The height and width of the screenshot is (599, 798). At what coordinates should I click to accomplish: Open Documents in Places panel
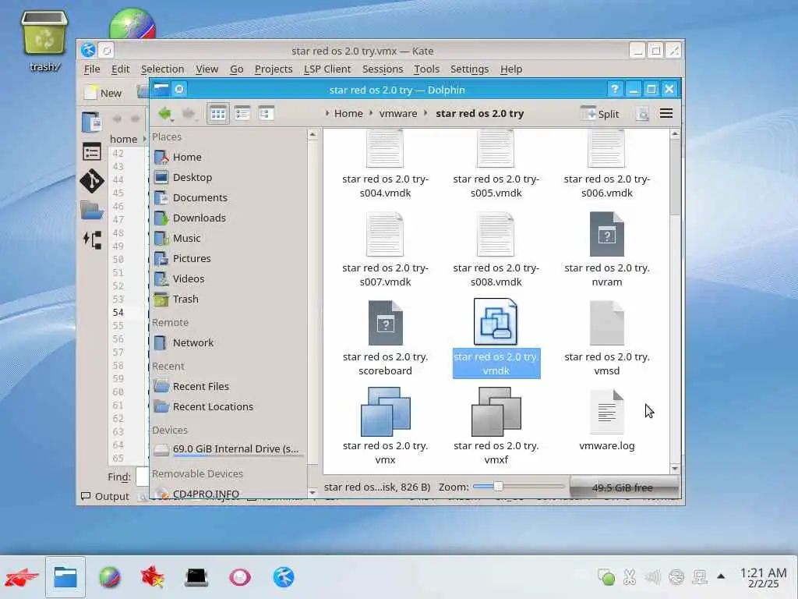pos(229,197)
